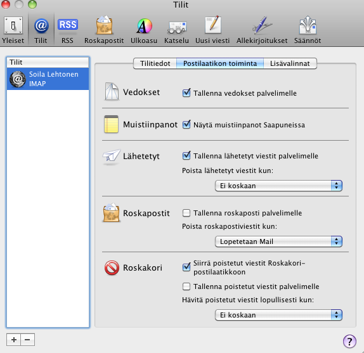Click the plus button to add account
The height and width of the screenshot is (353, 364).
14,340
